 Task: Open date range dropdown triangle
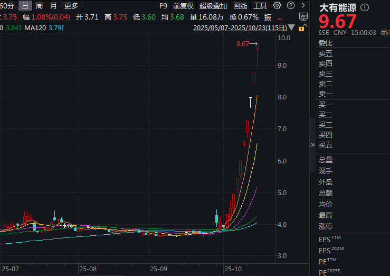click(291, 28)
